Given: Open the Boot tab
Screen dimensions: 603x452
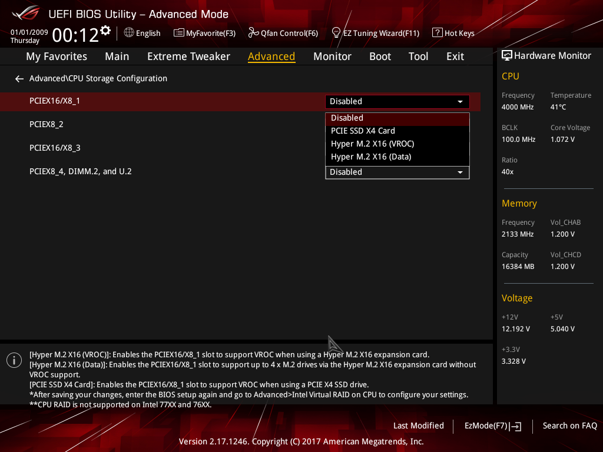Looking at the screenshot, I should [x=380, y=56].
